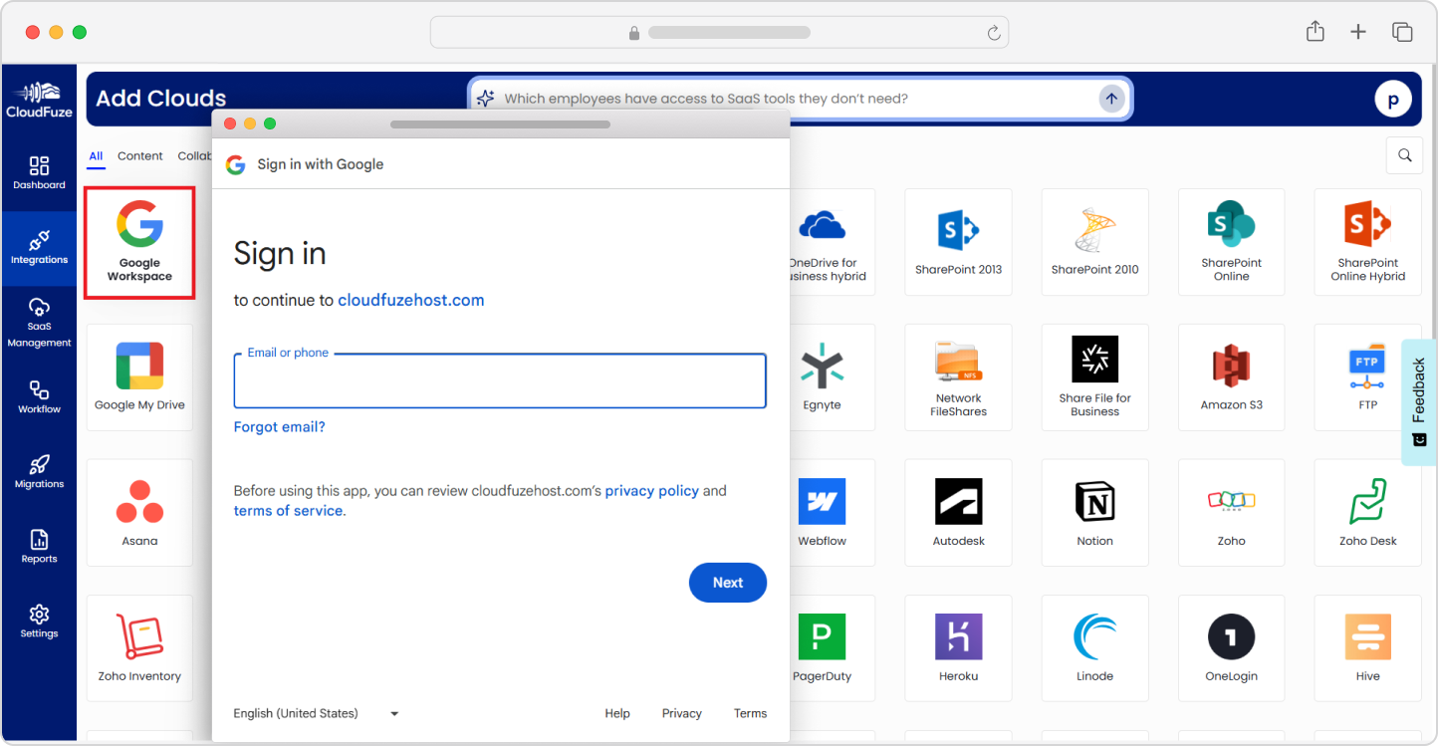Open Integrations in the sidebar
Viewport: 1438px width, 746px height.
[x=39, y=248]
